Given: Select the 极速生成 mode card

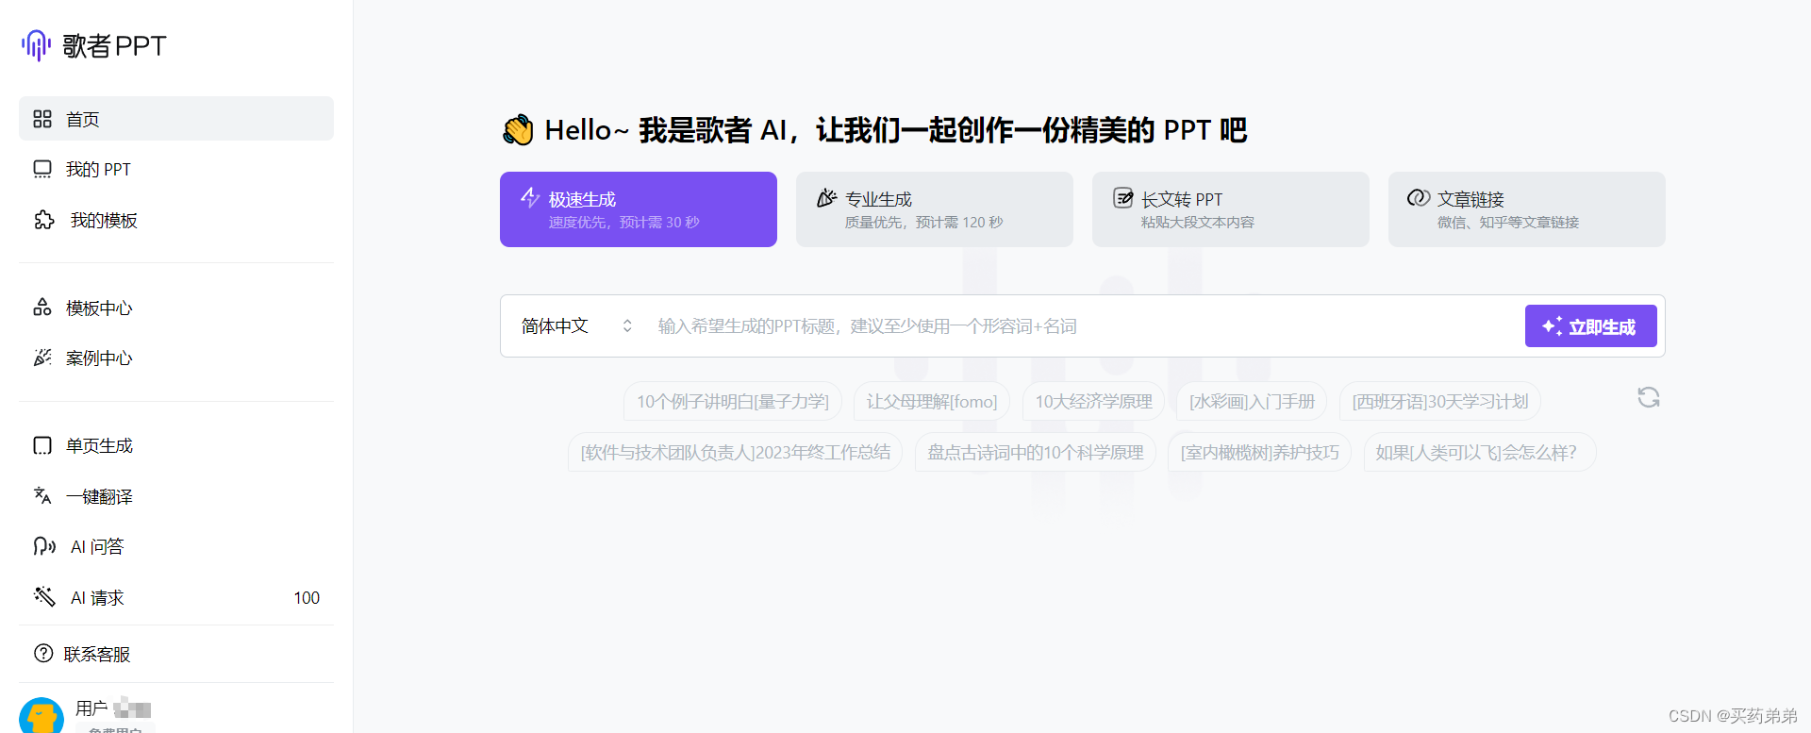Looking at the screenshot, I should point(639,209).
